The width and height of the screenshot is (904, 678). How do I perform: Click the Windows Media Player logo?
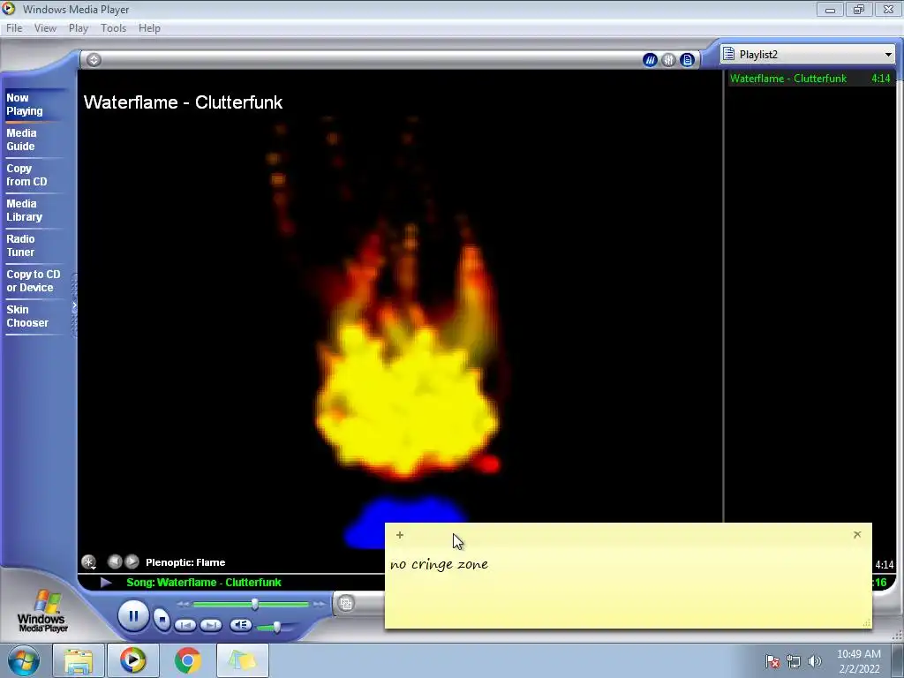click(x=42, y=611)
